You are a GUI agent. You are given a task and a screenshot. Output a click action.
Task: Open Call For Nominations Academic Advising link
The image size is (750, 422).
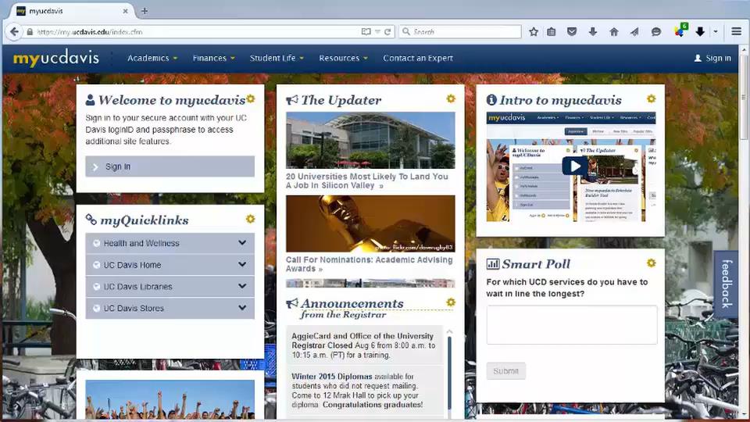(369, 264)
